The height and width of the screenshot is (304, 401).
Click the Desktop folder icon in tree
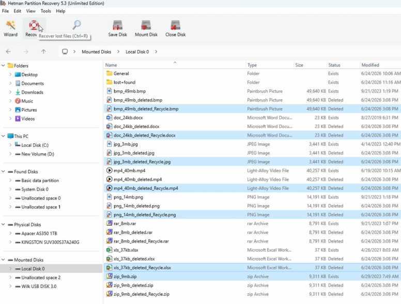coord(18,74)
